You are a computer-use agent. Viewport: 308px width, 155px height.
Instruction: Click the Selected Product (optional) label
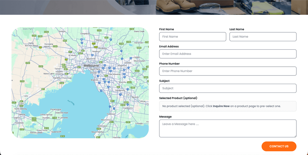click(x=178, y=98)
